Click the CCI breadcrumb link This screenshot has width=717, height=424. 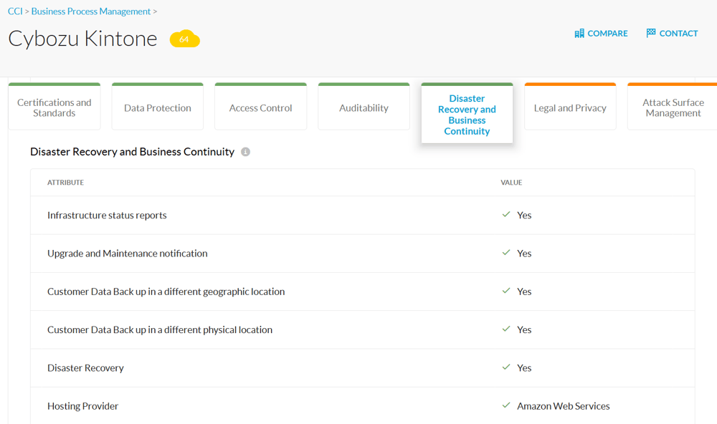pyautogui.click(x=15, y=11)
